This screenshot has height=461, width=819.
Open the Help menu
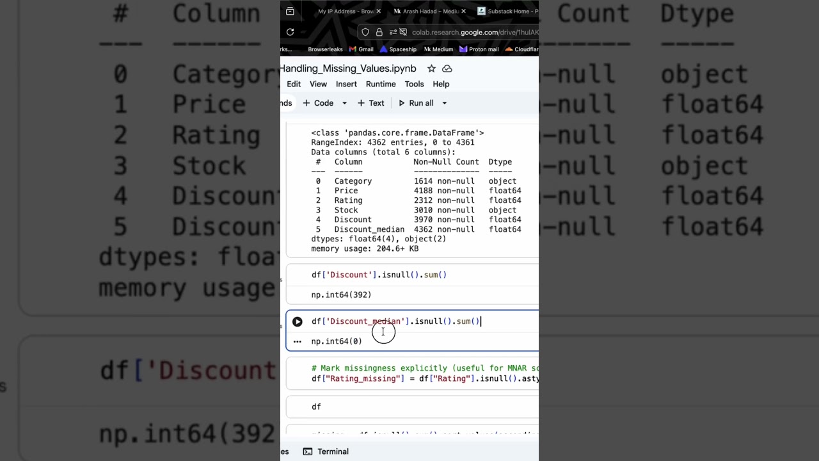pyautogui.click(x=441, y=84)
